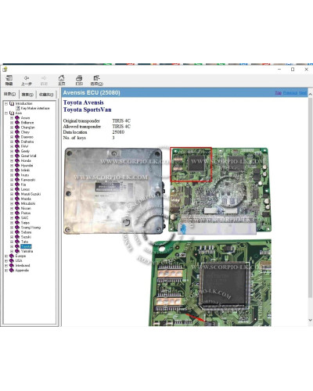Click the purple book icon beside Kia

point(17,185)
